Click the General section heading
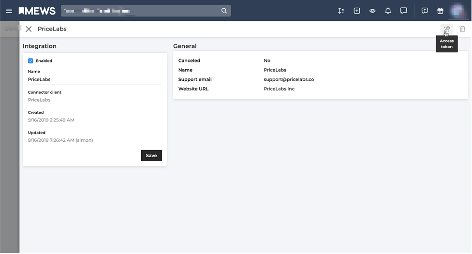Screen dimensions: 472x254 pos(185,46)
